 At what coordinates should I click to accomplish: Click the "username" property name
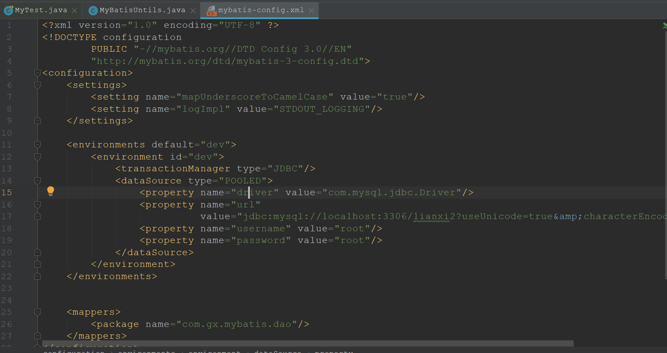pos(261,228)
